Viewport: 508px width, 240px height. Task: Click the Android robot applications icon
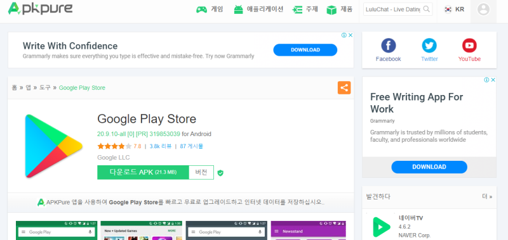[238, 9]
